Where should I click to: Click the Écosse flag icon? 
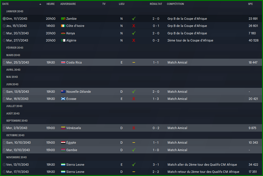pyautogui.click(x=63, y=99)
